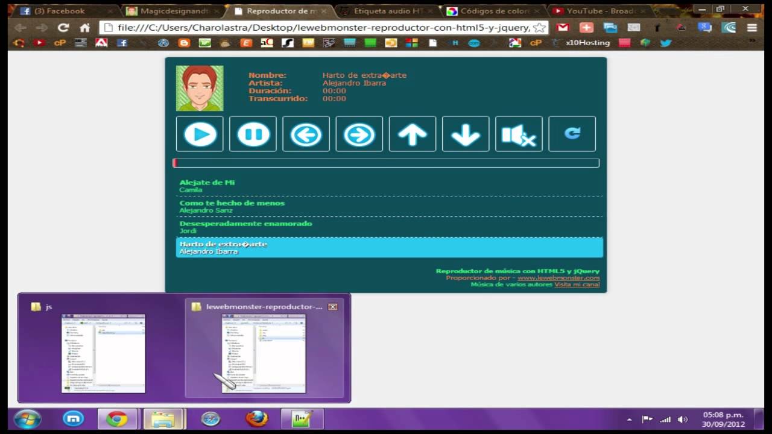The width and height of the screenshot is (772, 434).
Task: Close the 'lewebmonster-reproductor' preview window
Action: 332,307
